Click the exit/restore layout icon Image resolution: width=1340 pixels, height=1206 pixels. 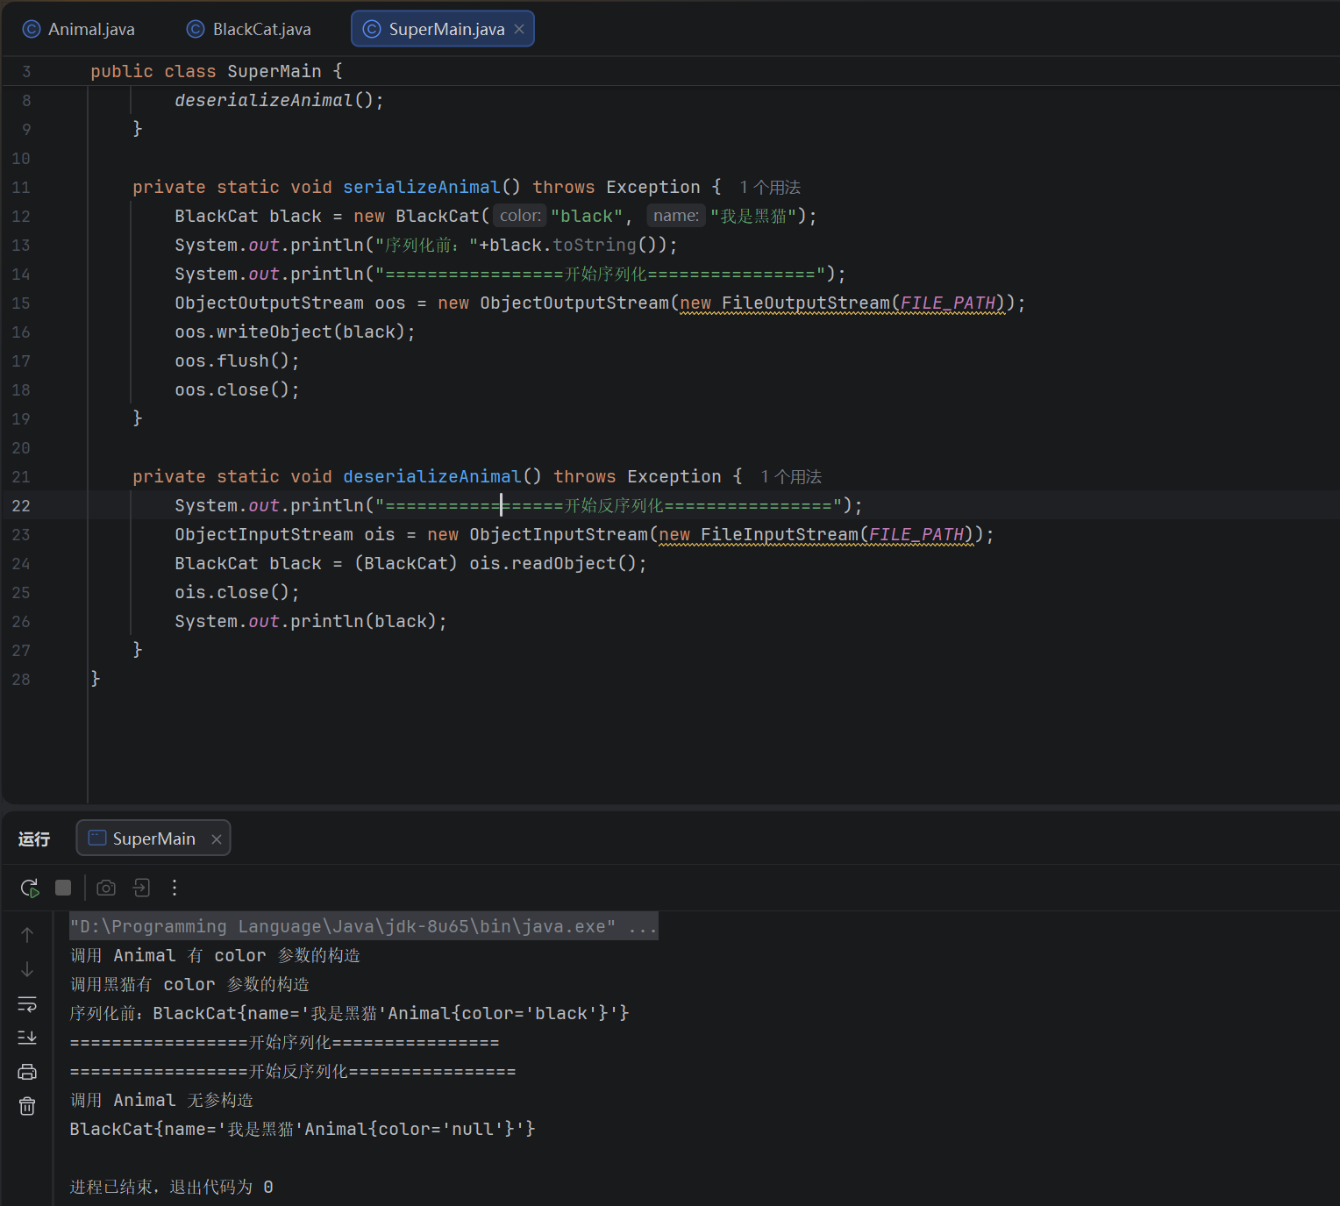(141, 888)
